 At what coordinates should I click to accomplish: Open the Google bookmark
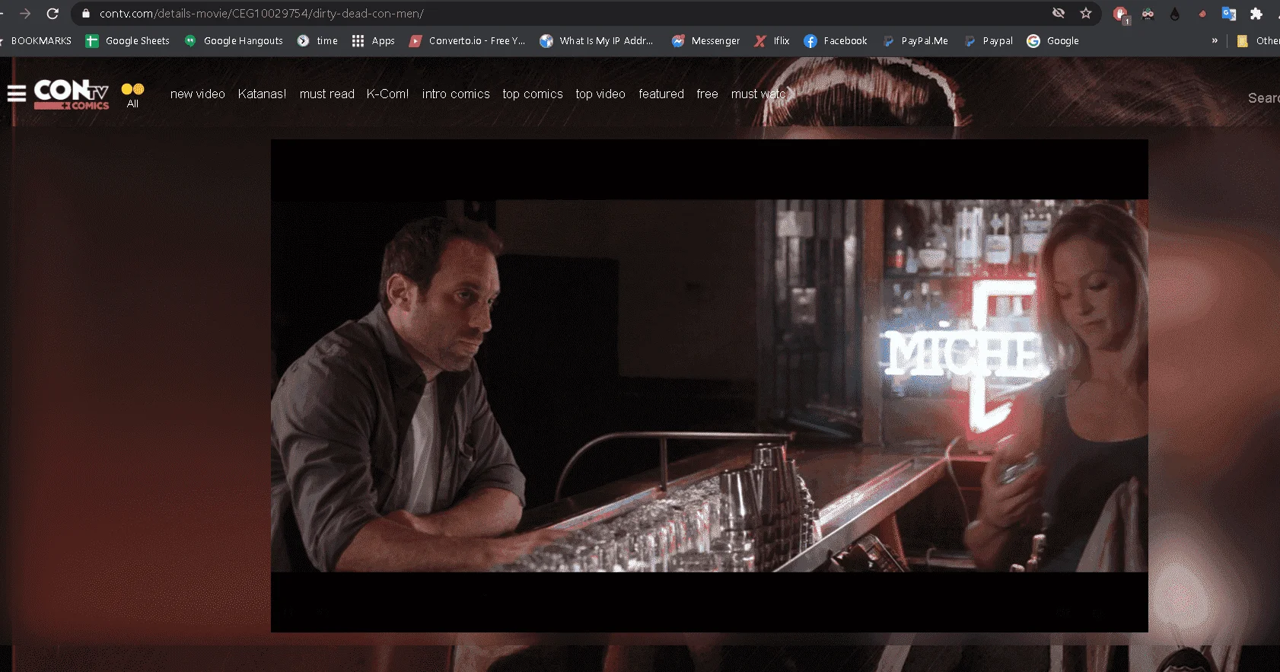coord(1052,41)
